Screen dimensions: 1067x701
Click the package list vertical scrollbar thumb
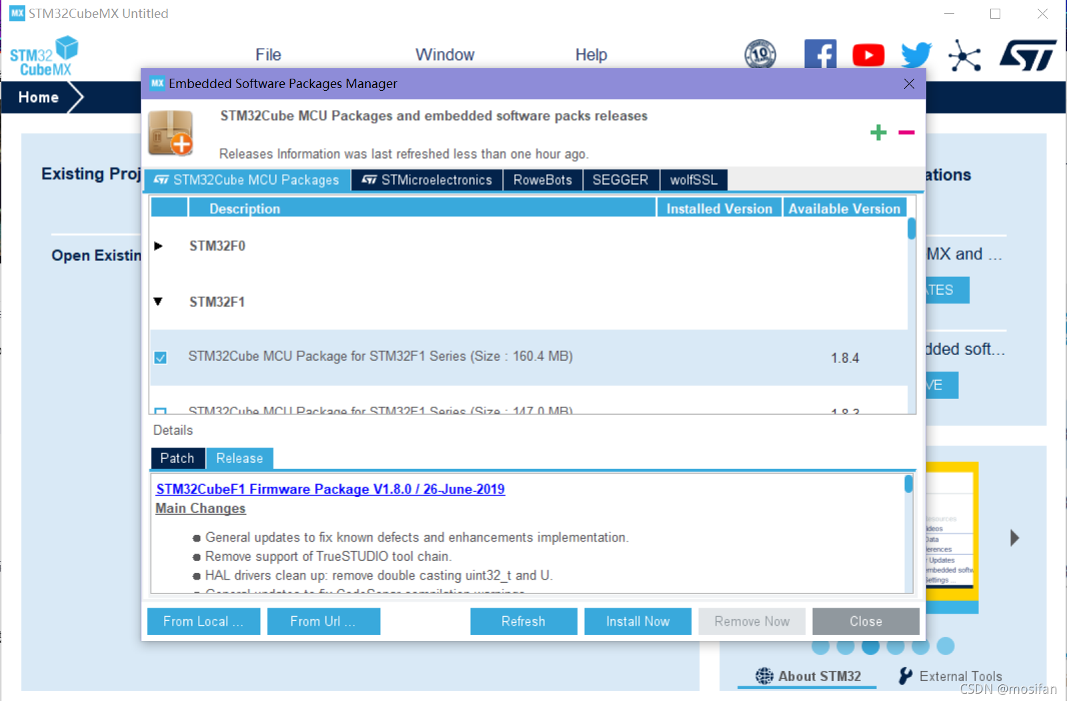pyautogui.click(x=911, y=229)
